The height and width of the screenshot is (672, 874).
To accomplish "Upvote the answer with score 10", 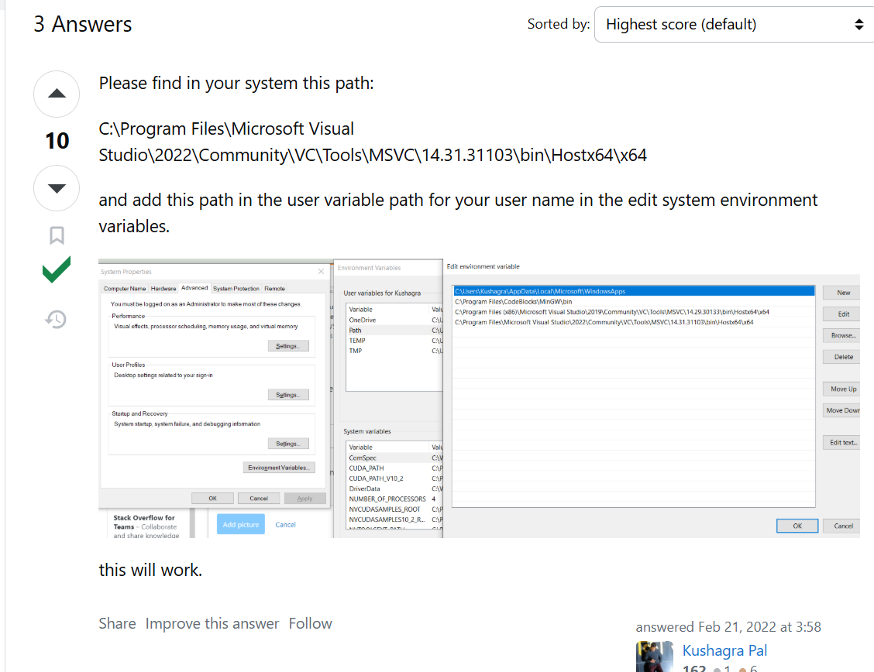I will pos(57,94).
